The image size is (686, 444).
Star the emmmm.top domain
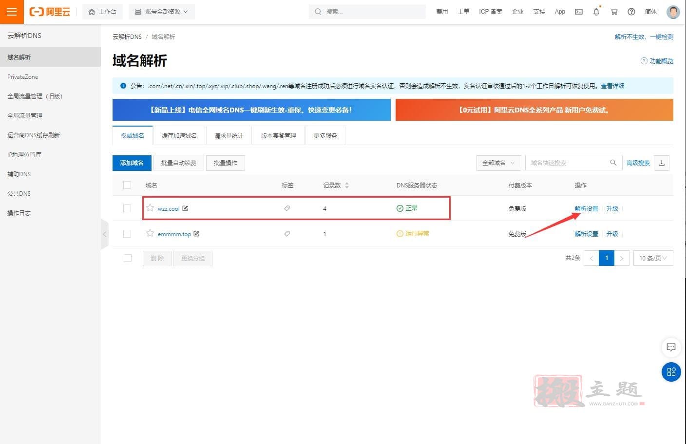tap(150, 233)
